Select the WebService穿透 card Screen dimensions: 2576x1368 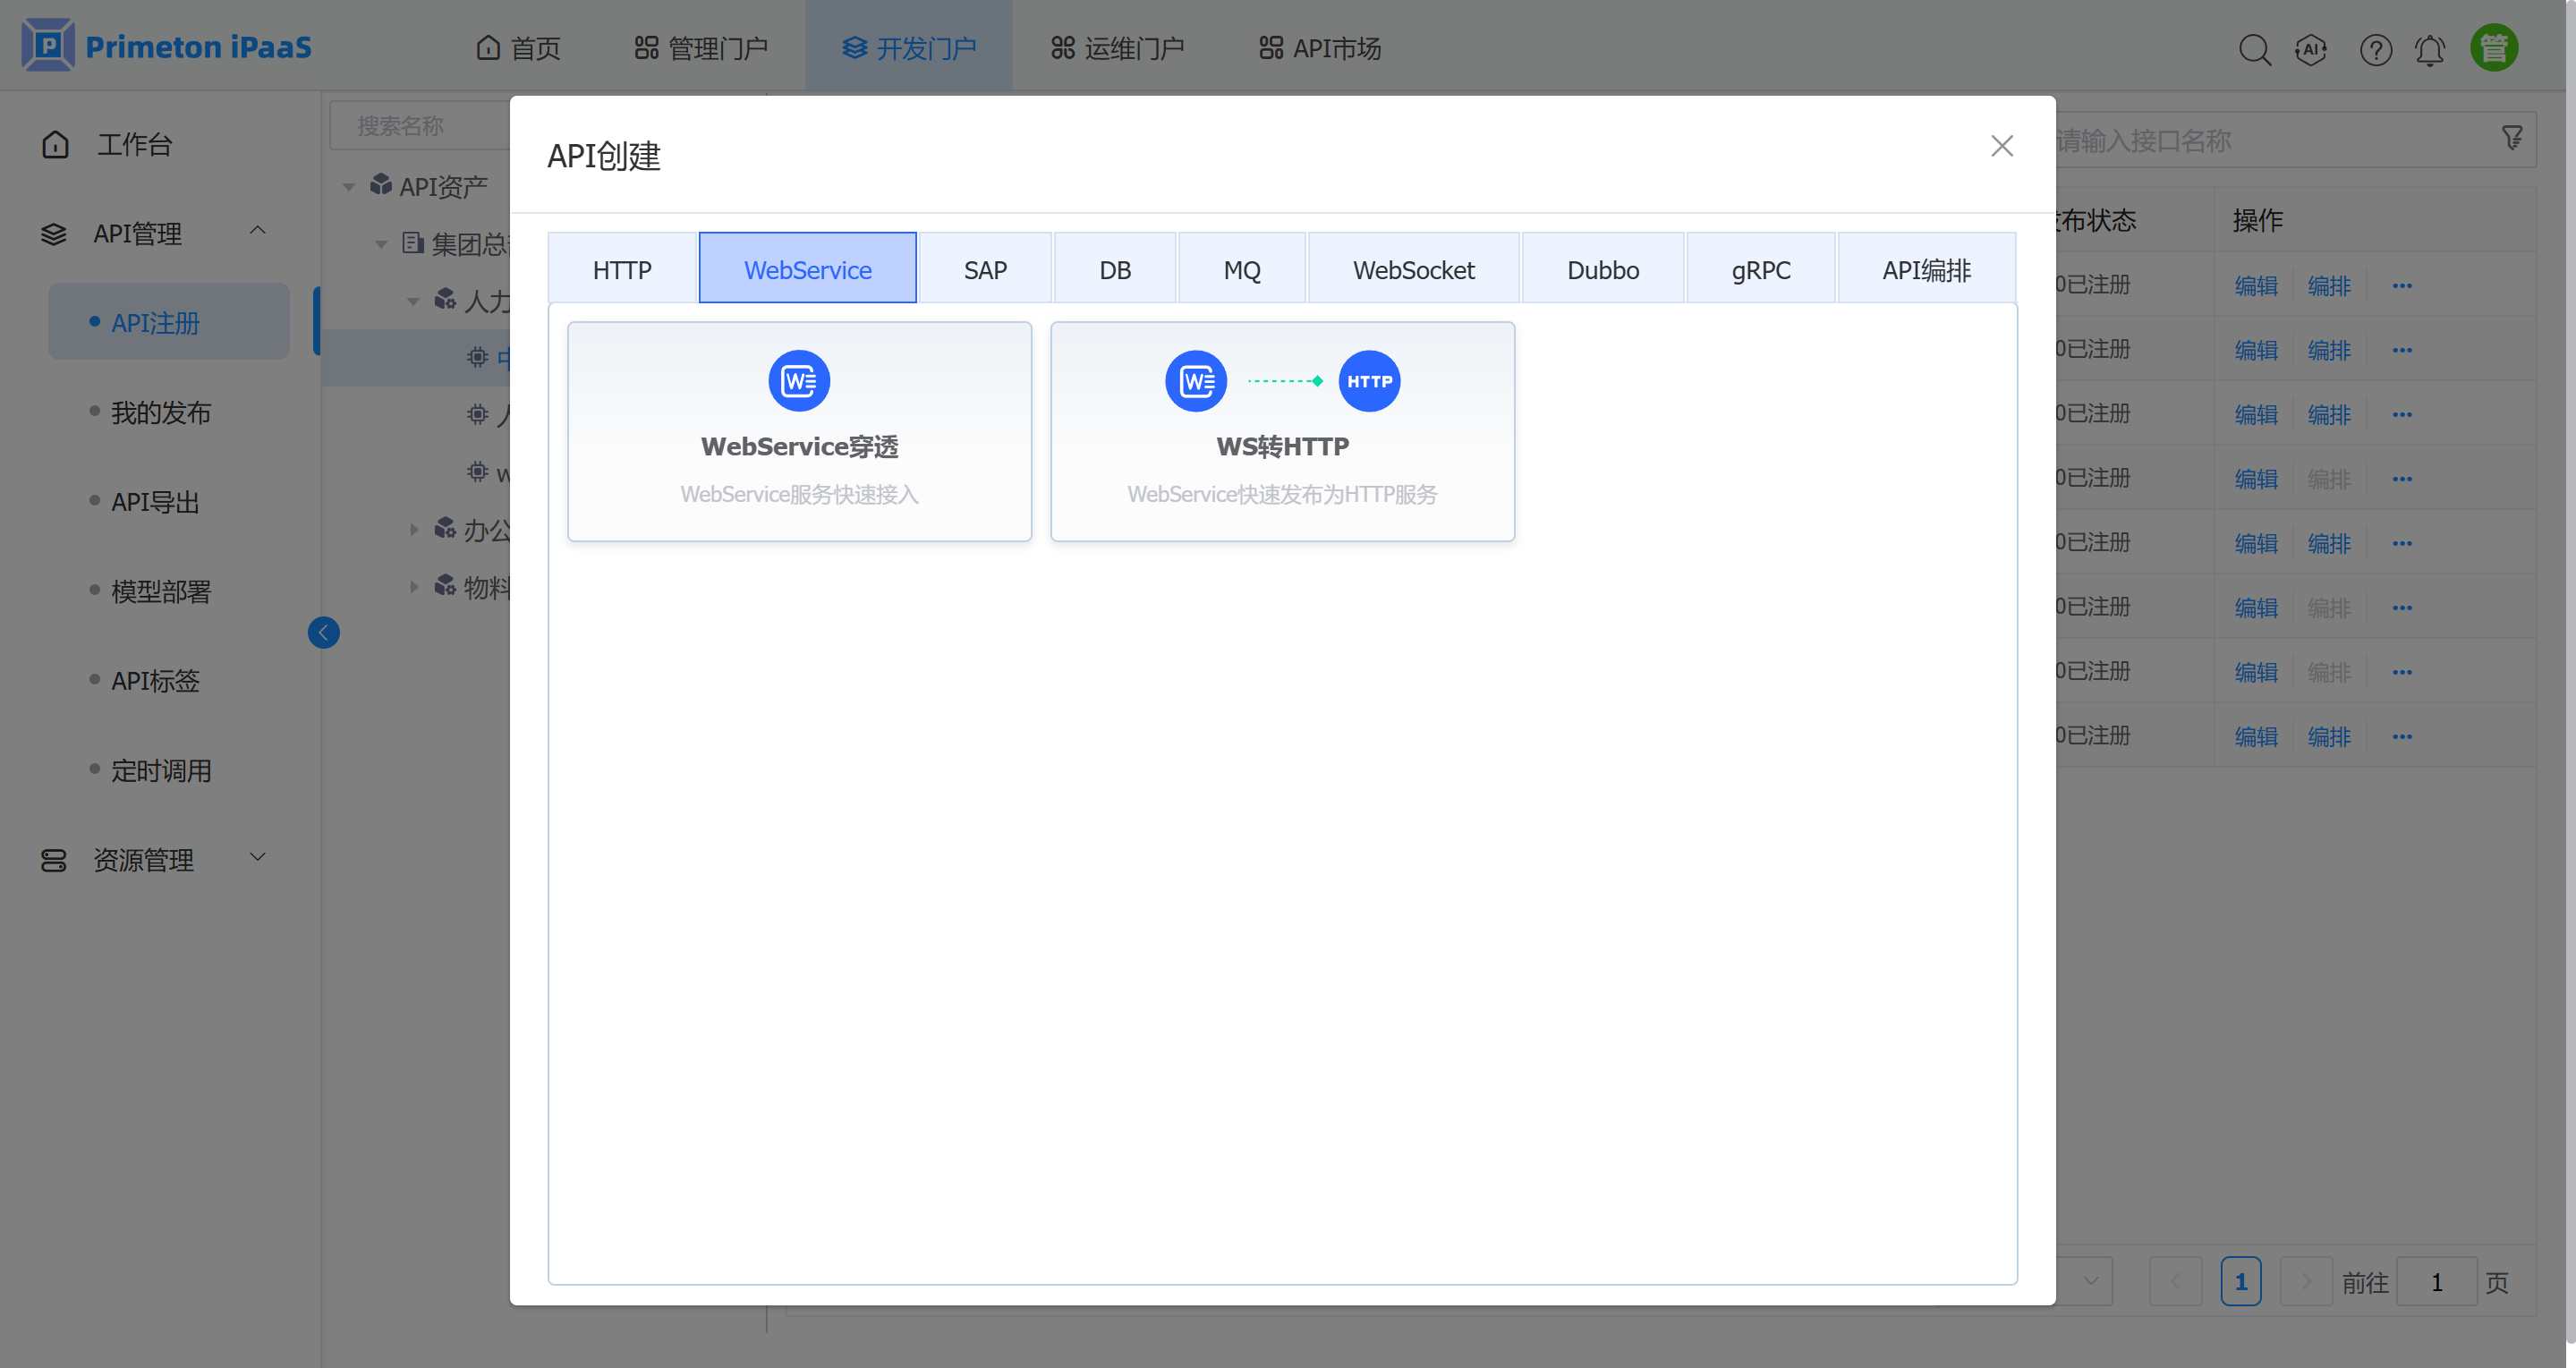(x=799, y=431)
